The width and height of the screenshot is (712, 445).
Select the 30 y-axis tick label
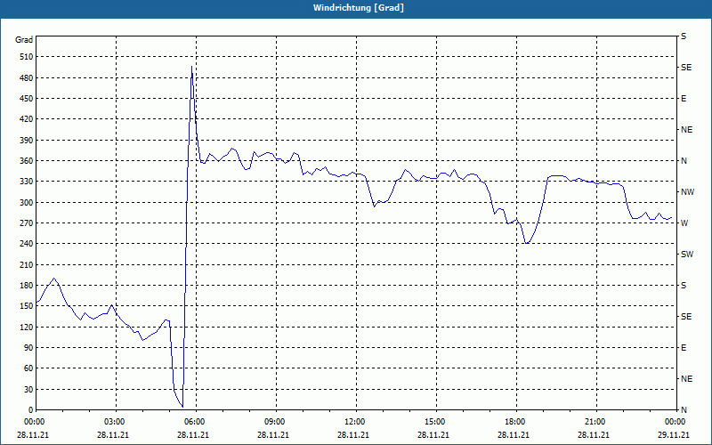(28, 389)
